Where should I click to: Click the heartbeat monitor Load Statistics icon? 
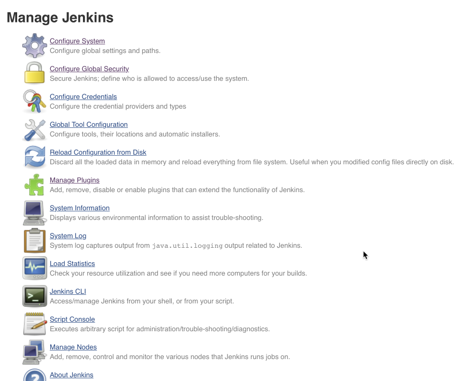(35, 268)
